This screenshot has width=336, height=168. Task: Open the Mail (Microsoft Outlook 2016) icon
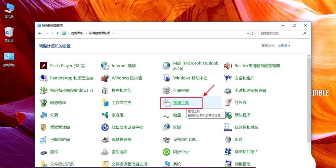[166, 66]
